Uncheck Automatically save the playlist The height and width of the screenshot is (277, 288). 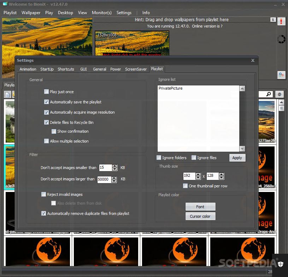coord(46,102)
